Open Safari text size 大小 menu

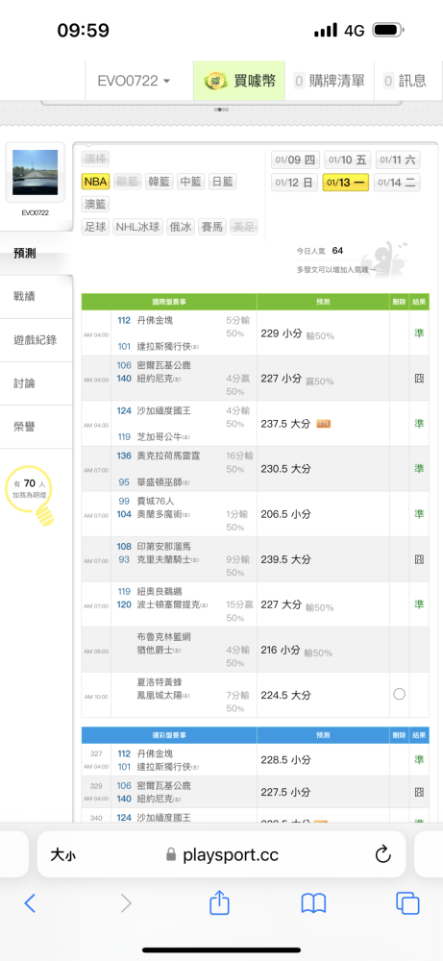[x=63, y=855]
